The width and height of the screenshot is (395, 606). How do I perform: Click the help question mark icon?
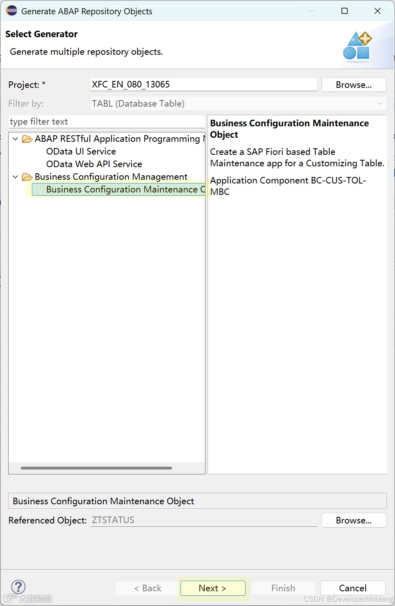[18, 587]
